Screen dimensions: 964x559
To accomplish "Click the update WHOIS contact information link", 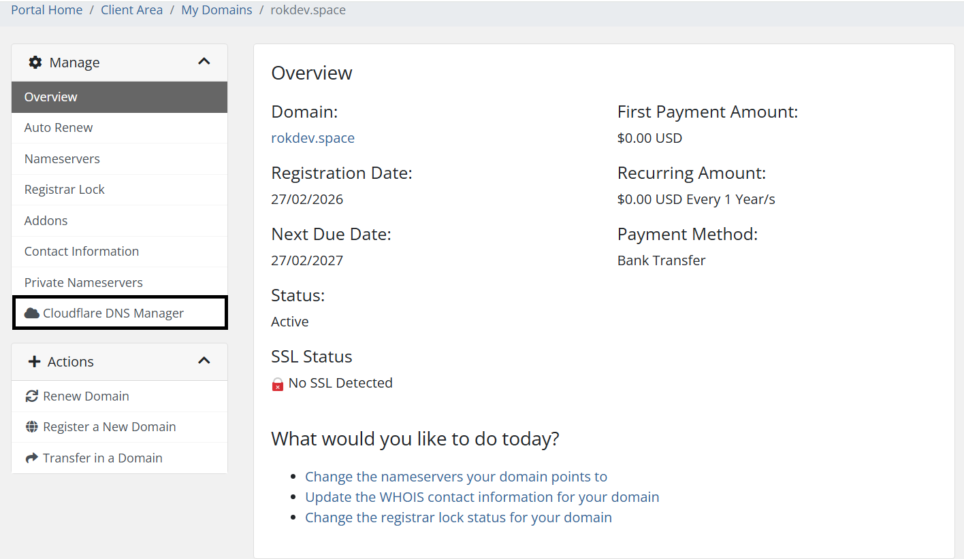I will tap(481, 496).
